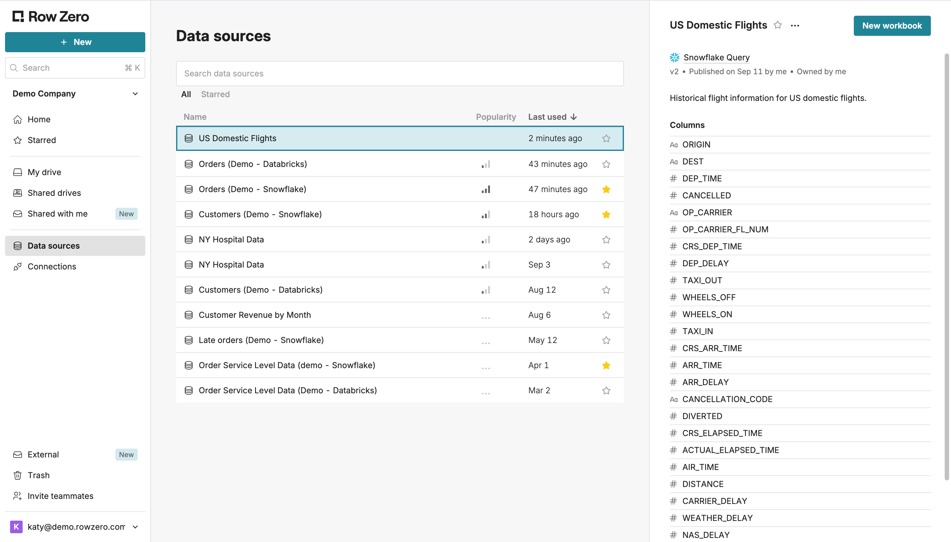Star Customers (Demo - Databricks)

pyautogui.click(x=606, y=290)
